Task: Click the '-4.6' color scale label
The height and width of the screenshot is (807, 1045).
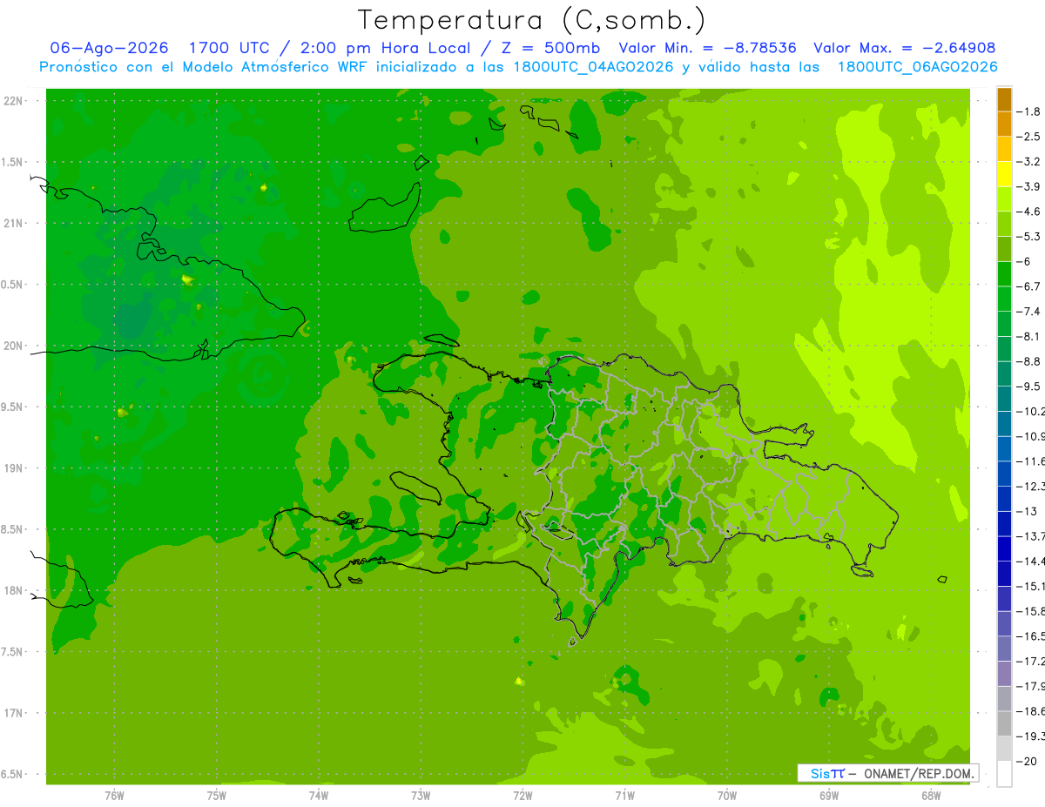Action: [1028, 212]
